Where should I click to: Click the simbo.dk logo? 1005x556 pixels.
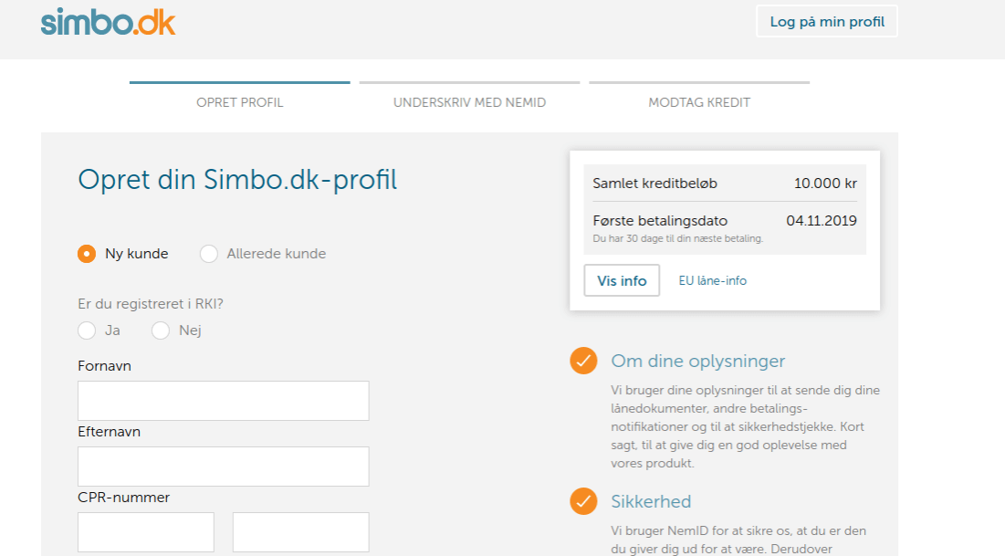tap(108, 22)
